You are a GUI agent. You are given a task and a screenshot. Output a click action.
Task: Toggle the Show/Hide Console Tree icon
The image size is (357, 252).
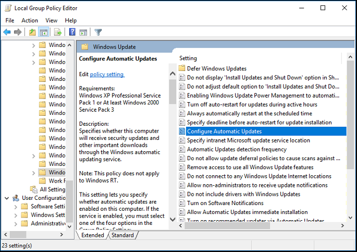click(44, 32)
